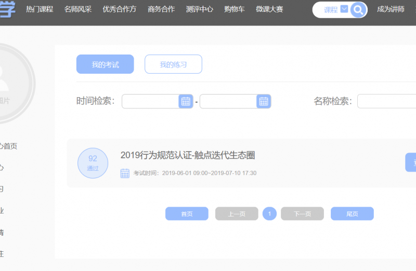Open 商务合作 in the navigation bar

(x=161, y=9)
